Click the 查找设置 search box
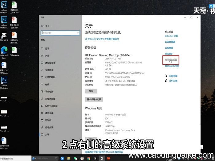The height and width of the screenshot is (161, 215). [x=60, y=33]
